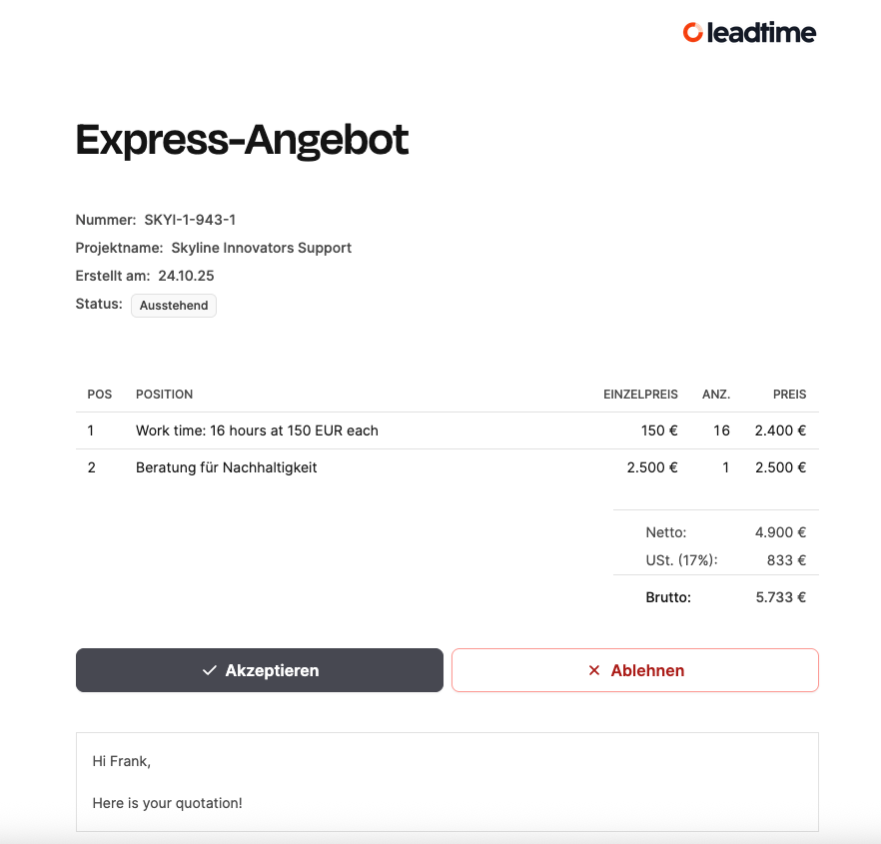The width and height of the screenshot is (881, 844).
Task: Select the Beratung für Nachhaltigkeit row
Action: click(447, 467)
